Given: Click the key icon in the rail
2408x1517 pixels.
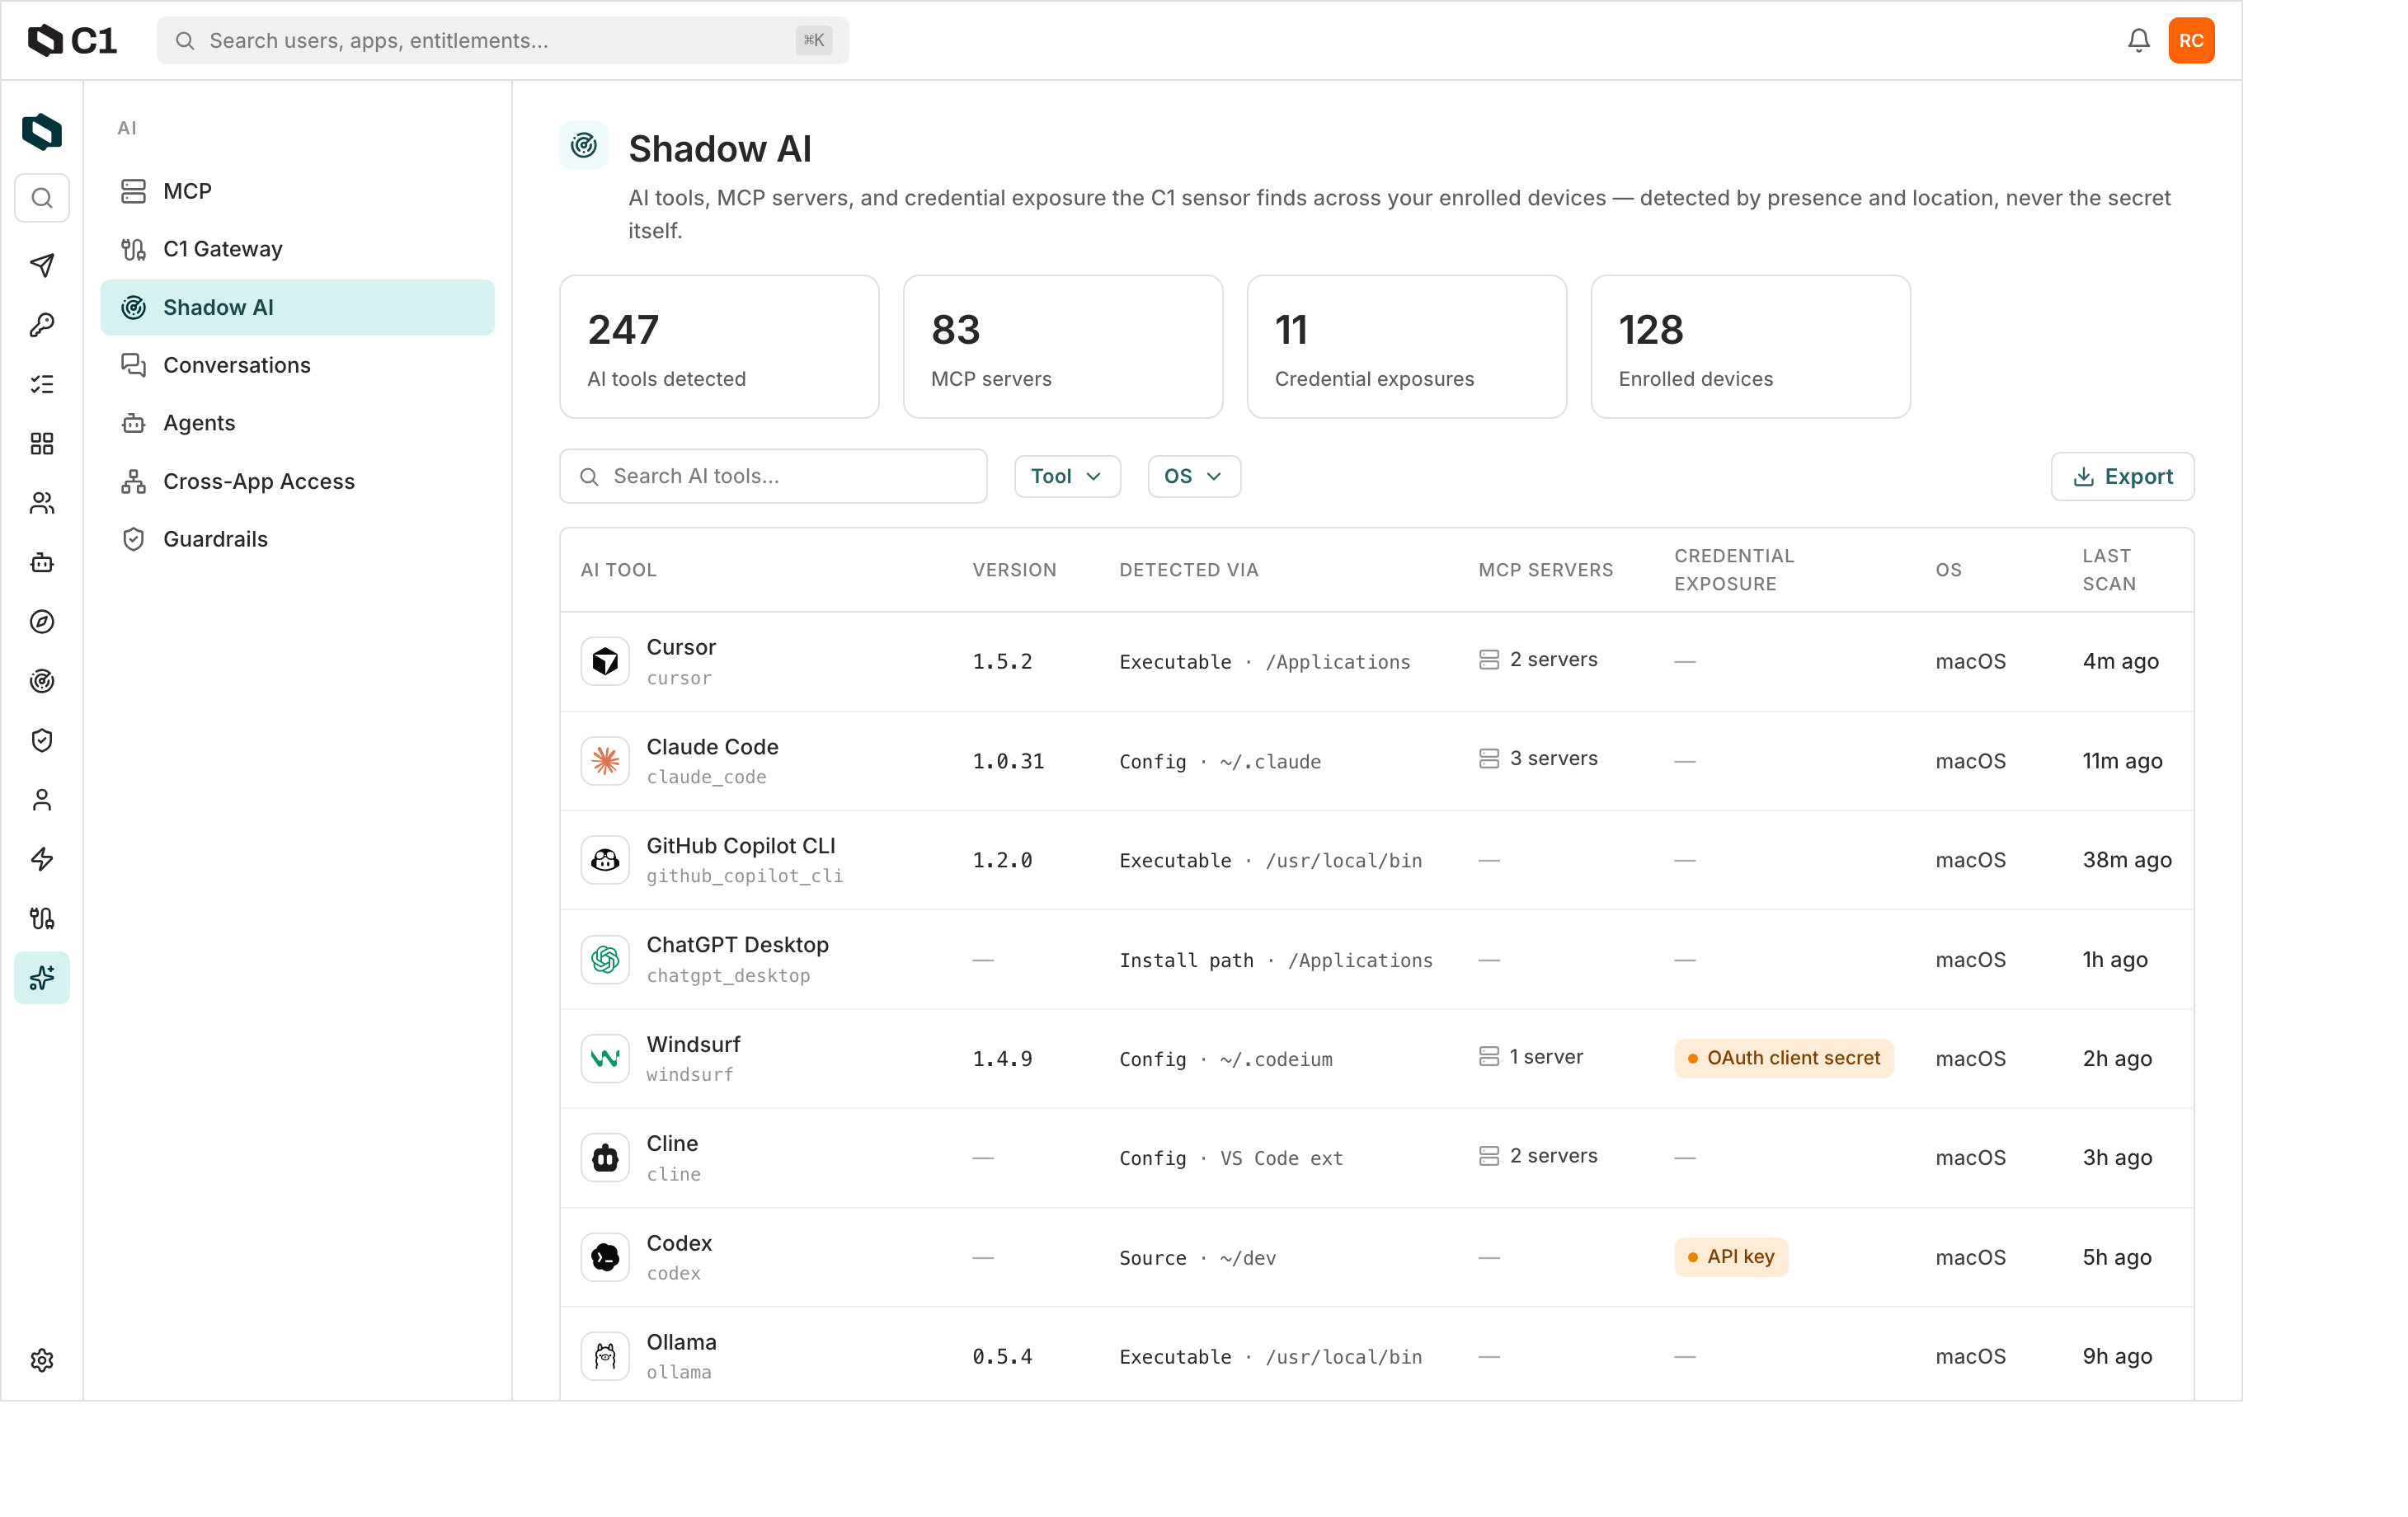Looking at the screenshot, I should 42,325.
